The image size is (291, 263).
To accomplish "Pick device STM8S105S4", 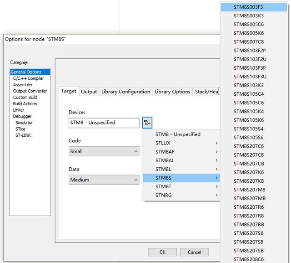I will point(254,129).
